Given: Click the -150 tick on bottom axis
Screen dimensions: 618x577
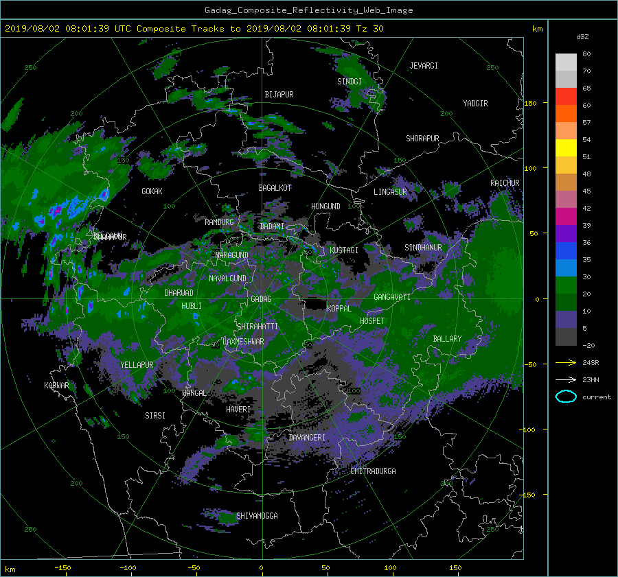Looking at the screenshot, I should click(62, 568).
